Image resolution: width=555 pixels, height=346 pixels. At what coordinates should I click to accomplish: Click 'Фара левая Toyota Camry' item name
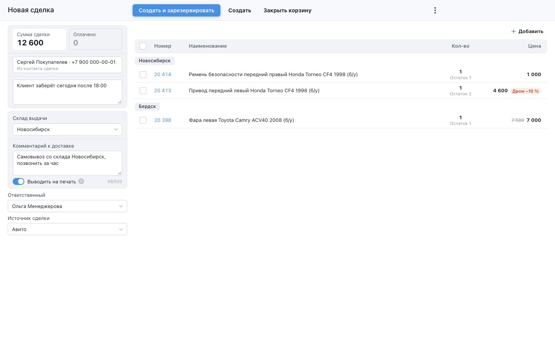241,120
